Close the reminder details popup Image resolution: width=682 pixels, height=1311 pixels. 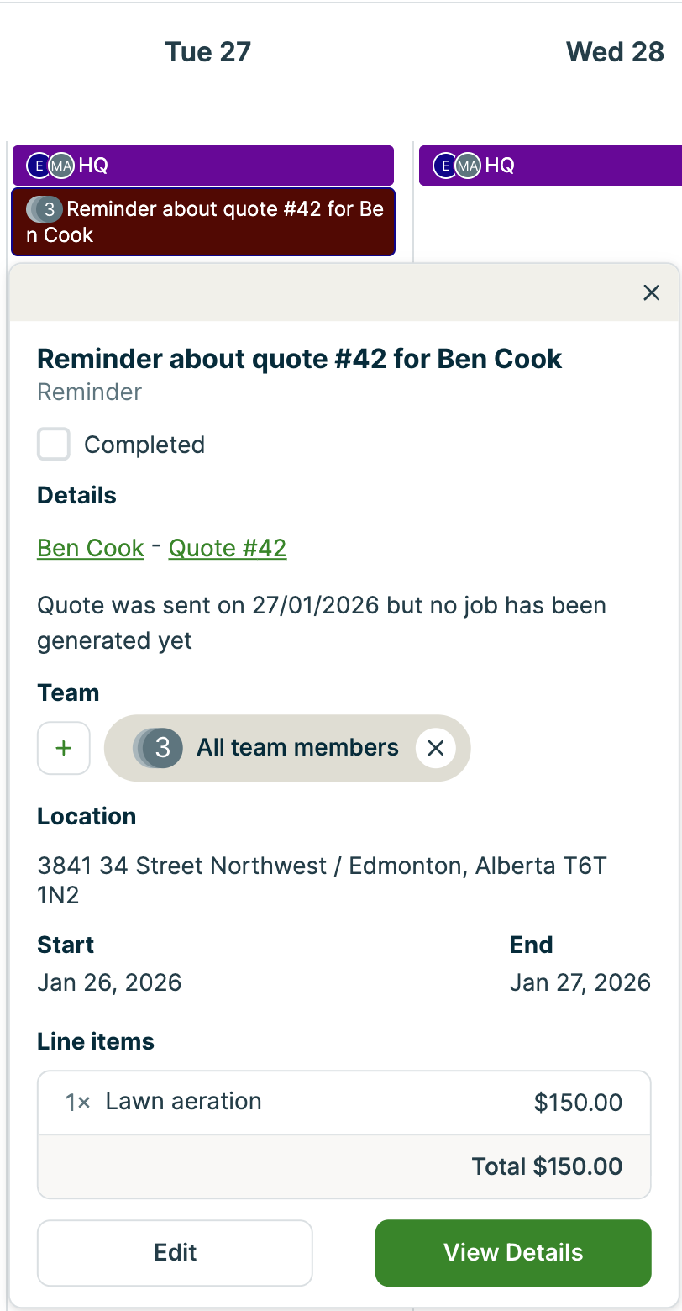[x=651, y=292]
